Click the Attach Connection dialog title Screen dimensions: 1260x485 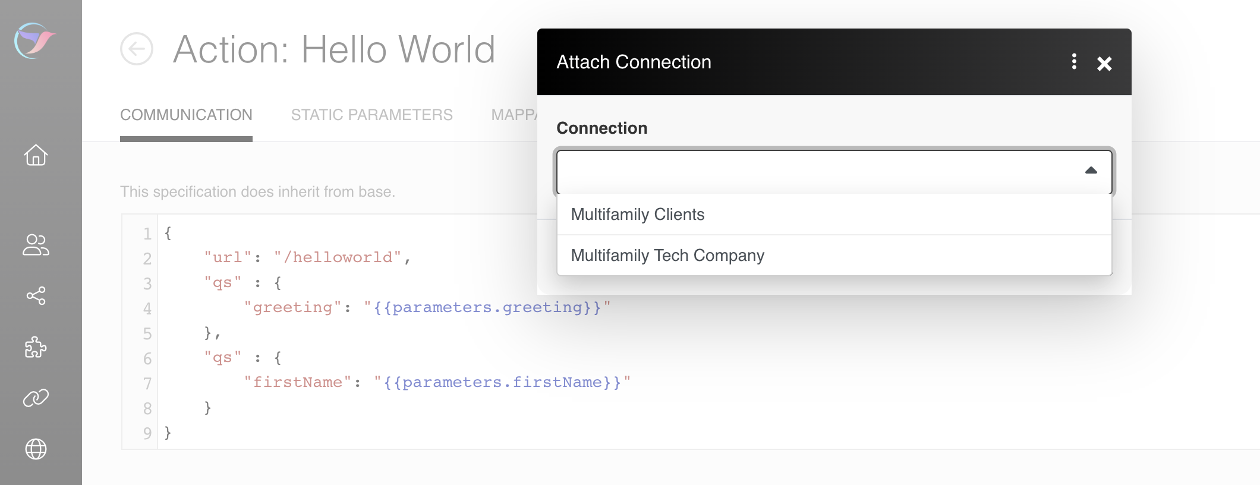point(634,62)
